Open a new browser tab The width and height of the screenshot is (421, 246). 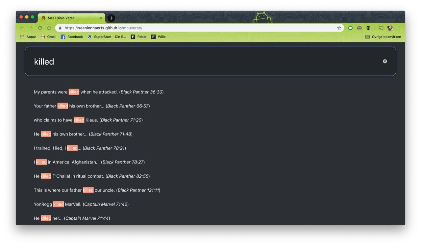111,18
